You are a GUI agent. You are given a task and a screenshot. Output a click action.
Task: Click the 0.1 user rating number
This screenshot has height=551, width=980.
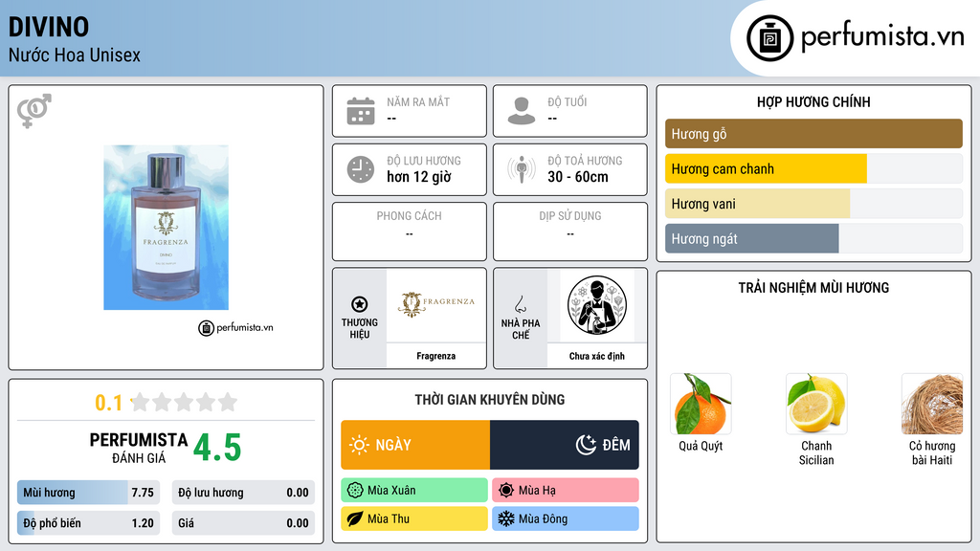click(x=109, y=403)
